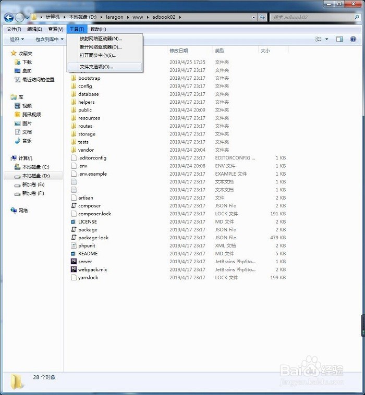Screen dimensions: 365x395
Task: Select 新加卷 (E:) drive in navigation pane
Action: (33, 184)
